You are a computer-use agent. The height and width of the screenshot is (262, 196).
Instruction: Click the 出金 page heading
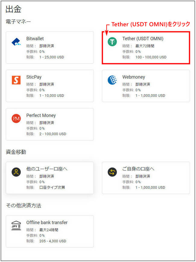pyautogui.click(x=13, y=9)
